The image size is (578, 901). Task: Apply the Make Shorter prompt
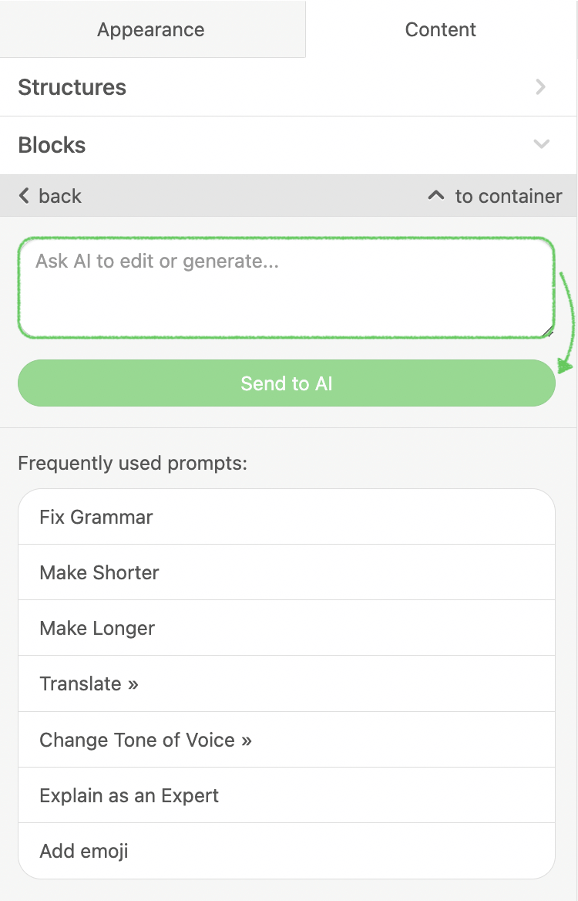(99, 572)
